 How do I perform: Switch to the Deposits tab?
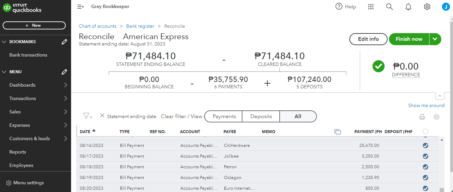pos(261,116)
